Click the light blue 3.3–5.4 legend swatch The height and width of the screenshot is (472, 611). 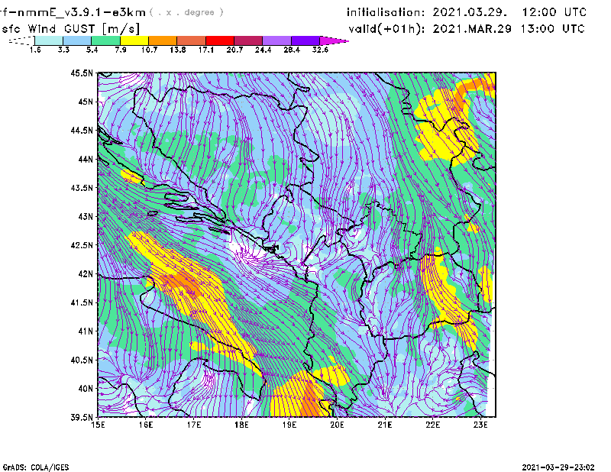[77, 40]
